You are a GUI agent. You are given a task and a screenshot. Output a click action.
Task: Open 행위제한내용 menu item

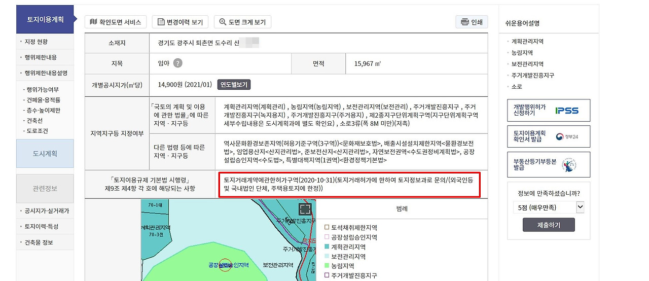tap(41, 57)
